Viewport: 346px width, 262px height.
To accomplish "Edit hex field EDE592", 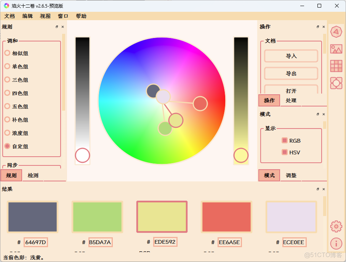I will tap(165, 242).
